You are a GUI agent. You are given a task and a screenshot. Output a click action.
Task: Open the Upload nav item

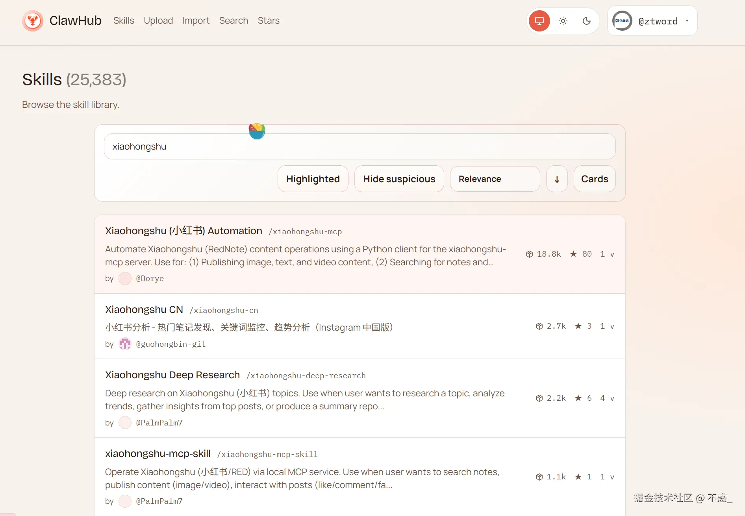(158, 20)
